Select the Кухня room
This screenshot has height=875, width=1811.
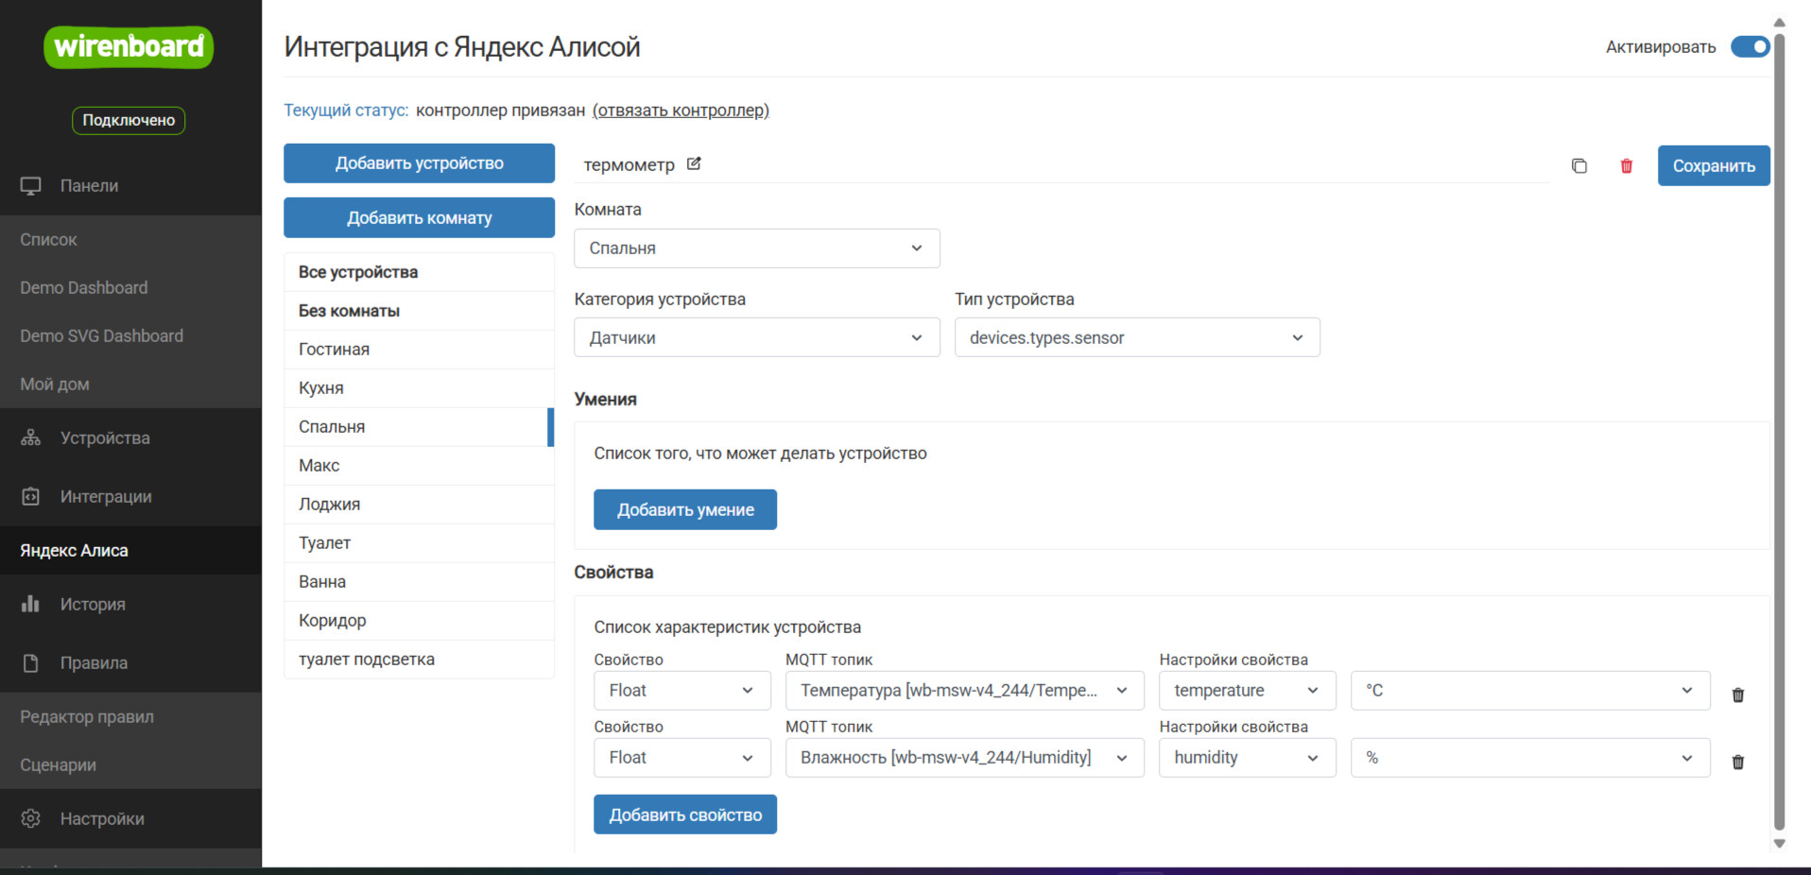[419, 388]
